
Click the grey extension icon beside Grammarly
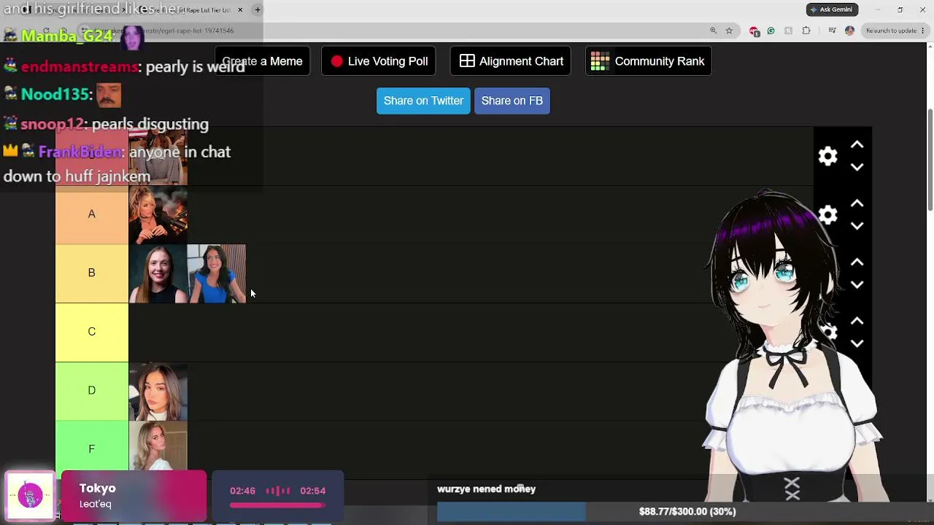788,31
